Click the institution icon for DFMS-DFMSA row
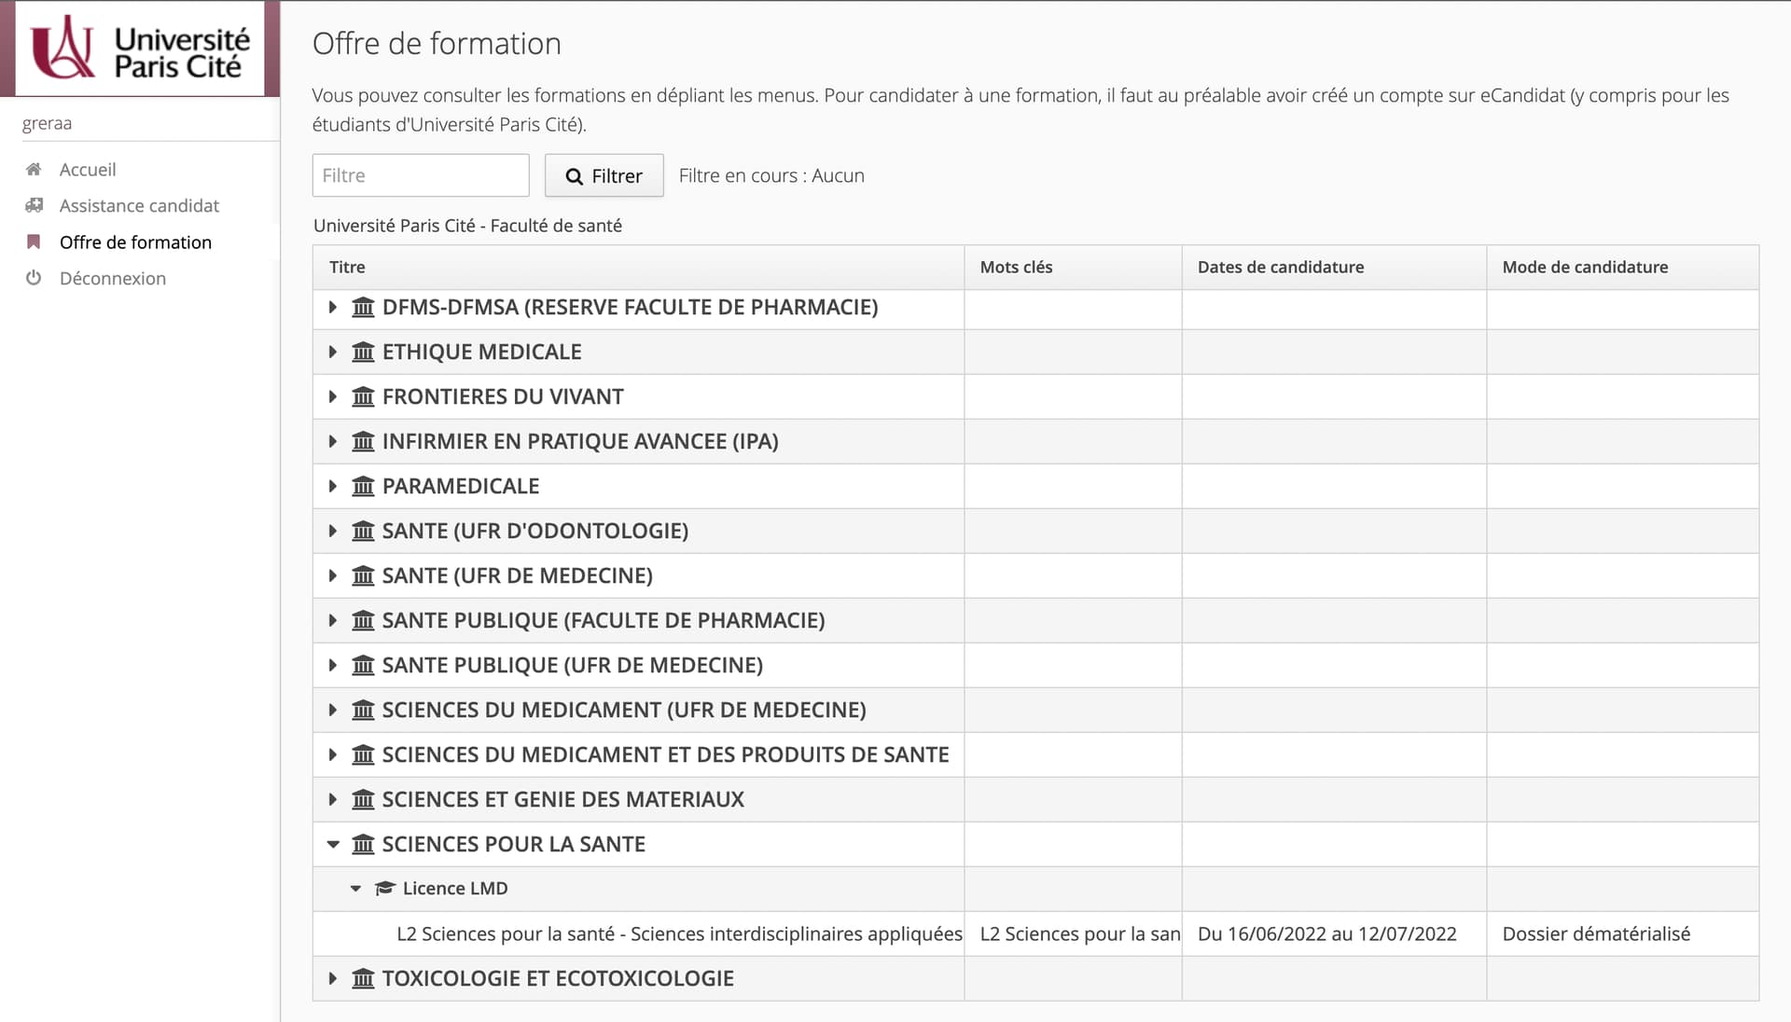Screen dimensions: 1791x1022 pyautogui.click(x=363, y=307)
